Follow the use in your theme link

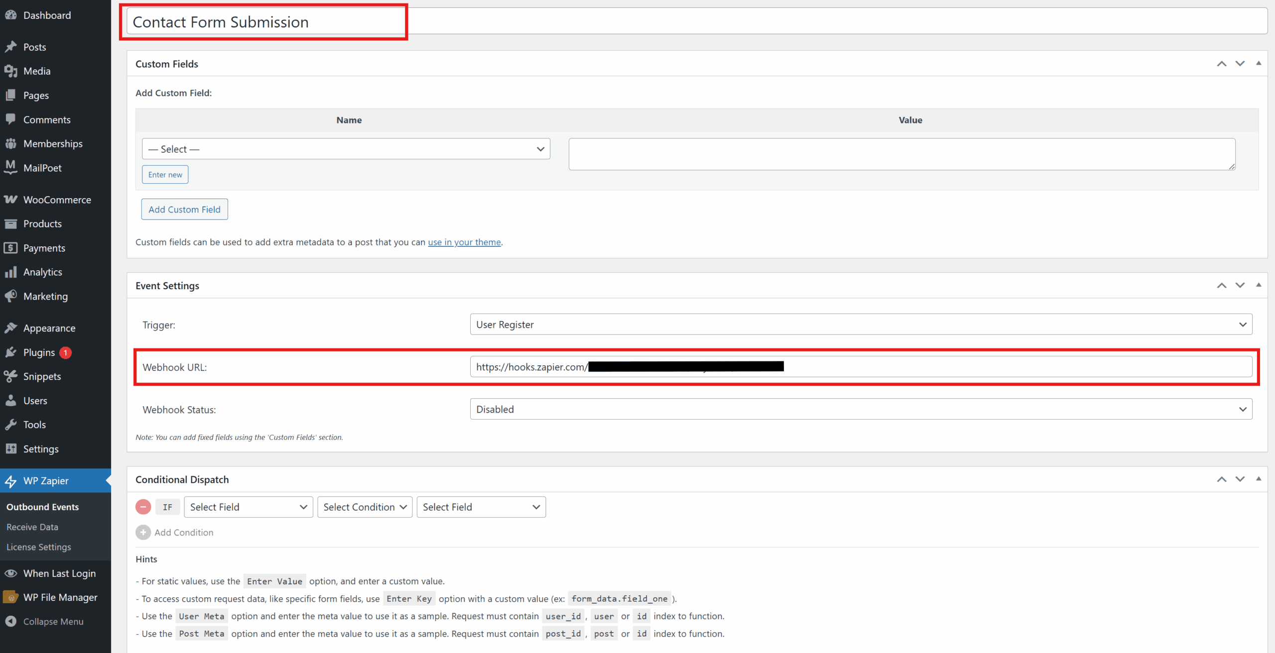pos(464,242)
